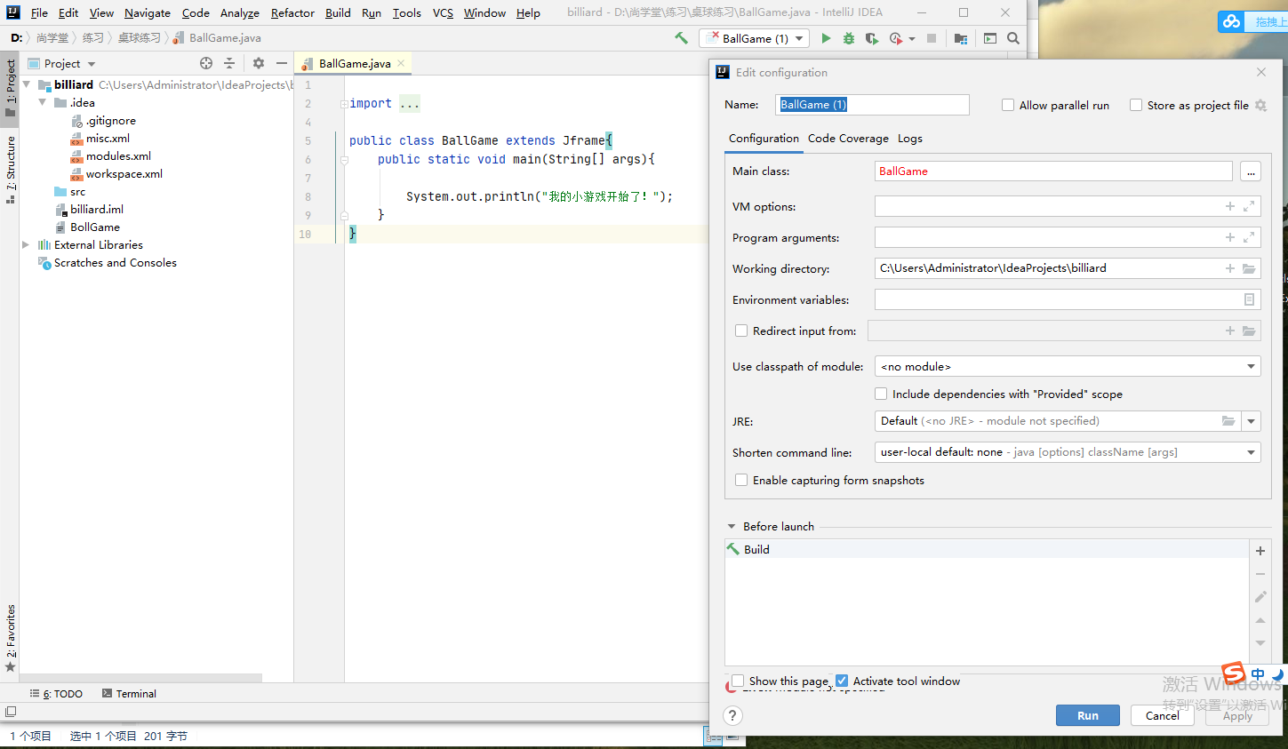Click the Build project hammer icon
Image resolution: width=1288 pixels, height=749 pixels.
coord(681,38)
